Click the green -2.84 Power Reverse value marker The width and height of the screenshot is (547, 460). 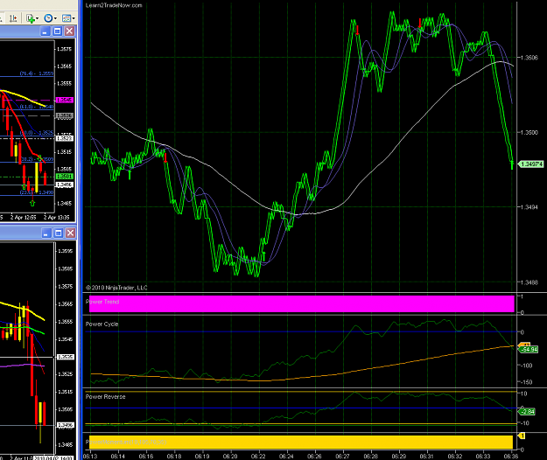pyautogui.click(x=527, y=412)
